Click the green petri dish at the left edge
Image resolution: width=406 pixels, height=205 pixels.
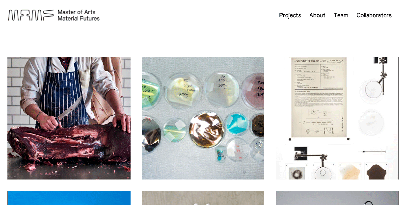click(150, 91)
